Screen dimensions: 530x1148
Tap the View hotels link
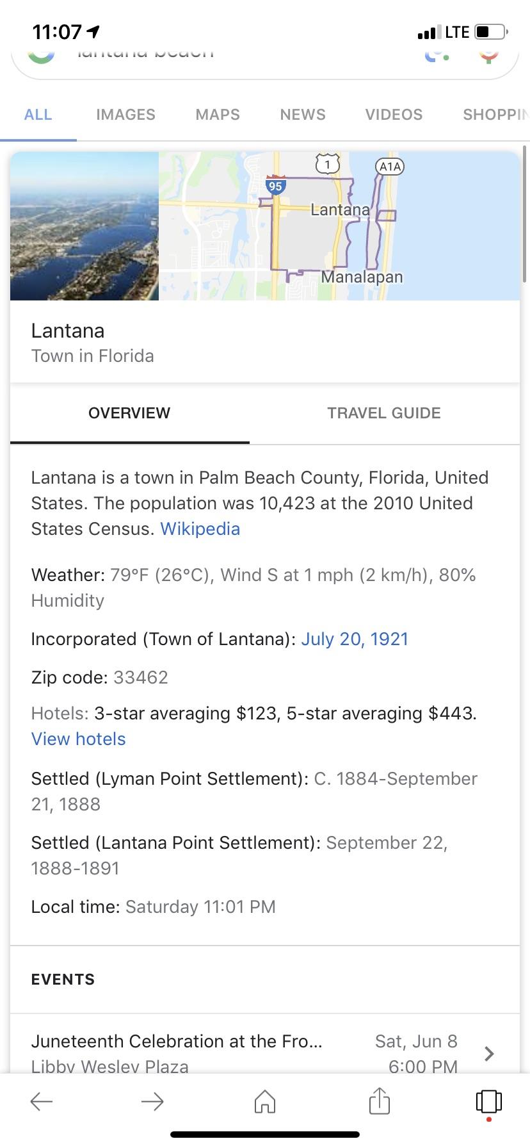(x=78, y=739)
